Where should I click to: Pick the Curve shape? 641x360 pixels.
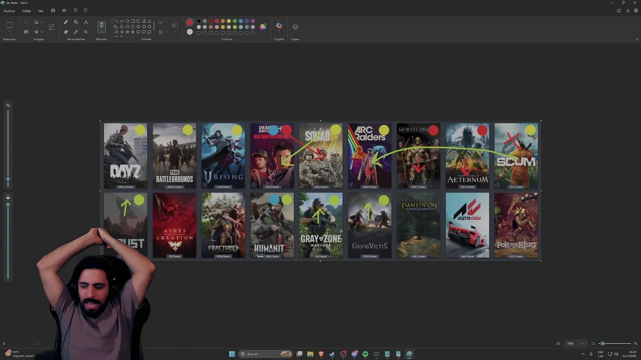click(122, 21)
